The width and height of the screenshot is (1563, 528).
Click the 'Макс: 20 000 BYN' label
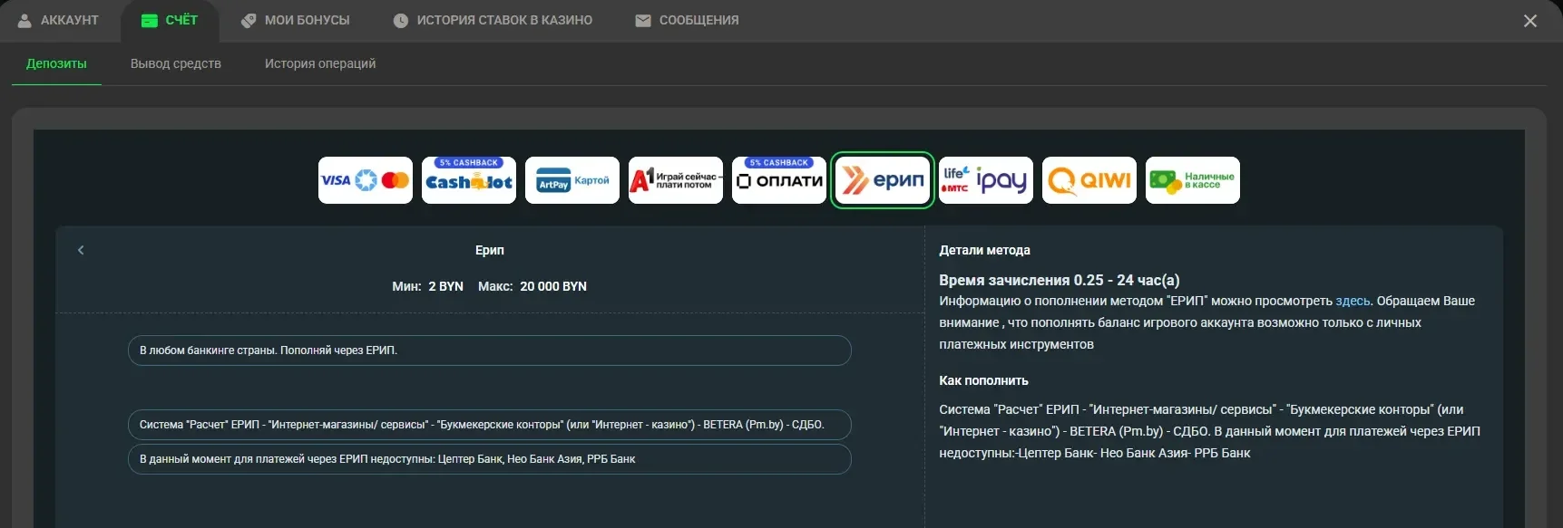tap(532, 286)
